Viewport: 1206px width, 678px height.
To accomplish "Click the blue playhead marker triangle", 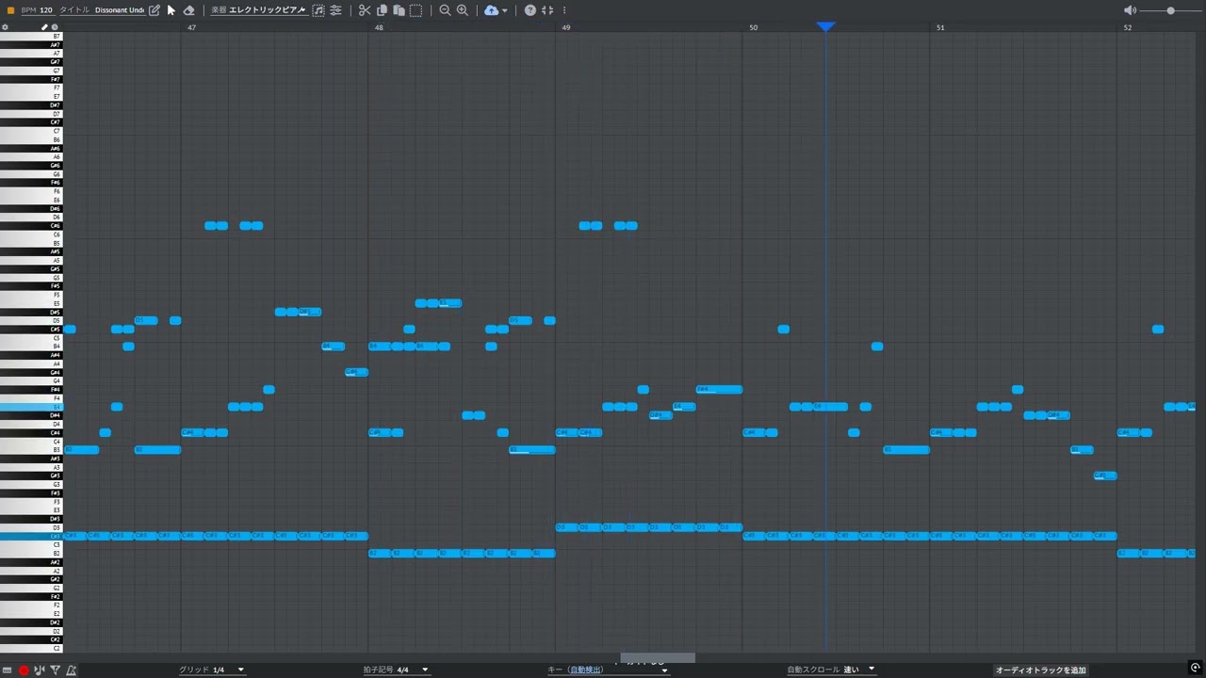I will pyautogui.click(x=825, y=27).
